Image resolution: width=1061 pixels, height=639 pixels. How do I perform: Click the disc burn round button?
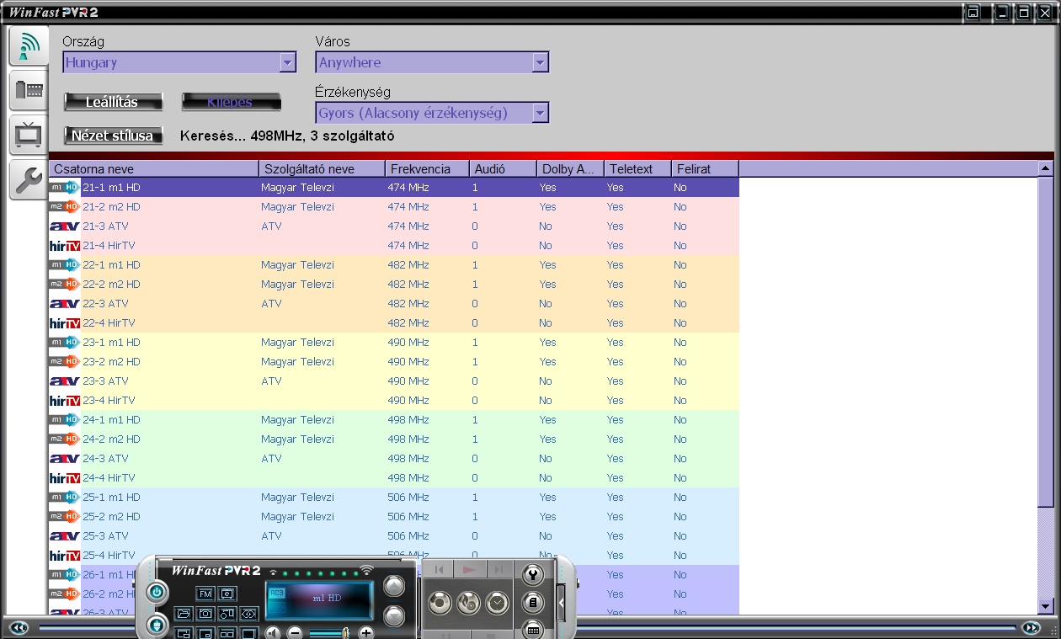coord(468,603)
